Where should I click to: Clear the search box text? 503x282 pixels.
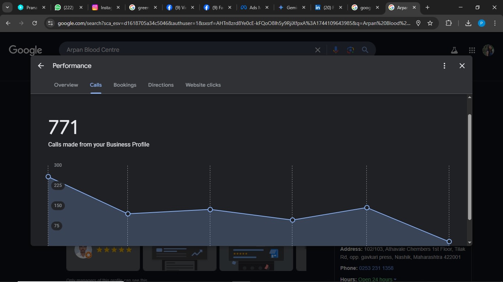point(318,50)
